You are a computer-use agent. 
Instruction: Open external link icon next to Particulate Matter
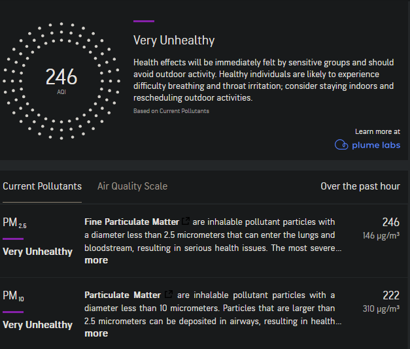click(169, 295)
